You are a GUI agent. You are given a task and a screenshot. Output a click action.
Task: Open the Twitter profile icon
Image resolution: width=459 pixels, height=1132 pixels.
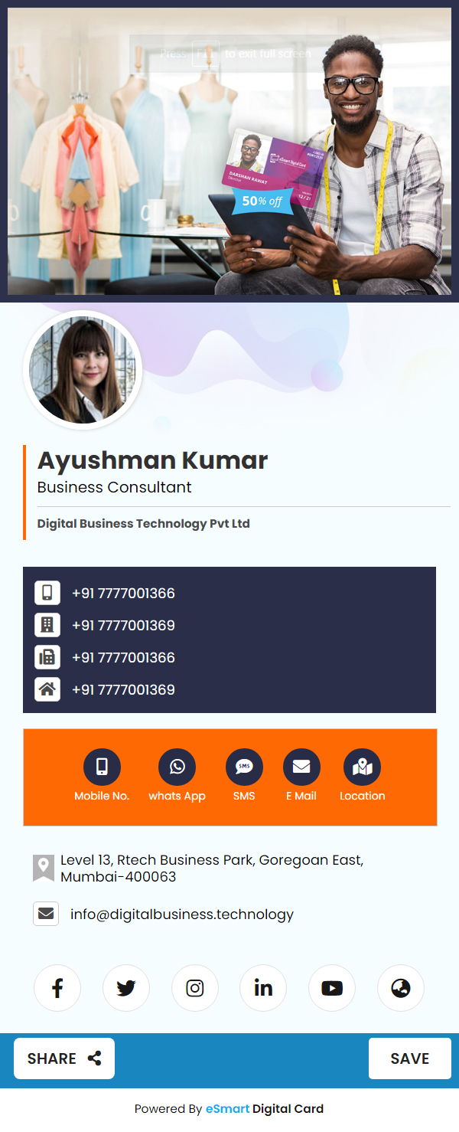(x=126, y=988)
